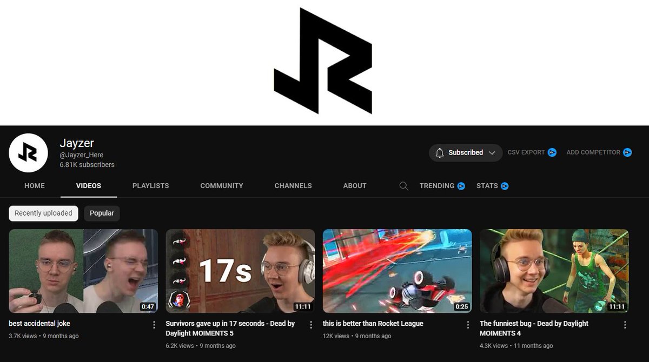Click the 0:25 duration badge
The width and height of the screenshot is (649, 362).
coord(462,307)
